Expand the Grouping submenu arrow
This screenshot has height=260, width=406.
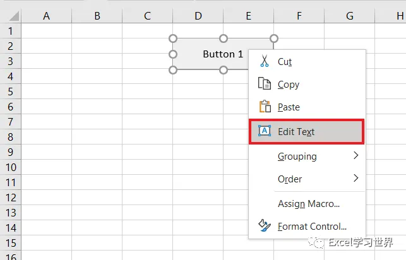coord(355,156)
